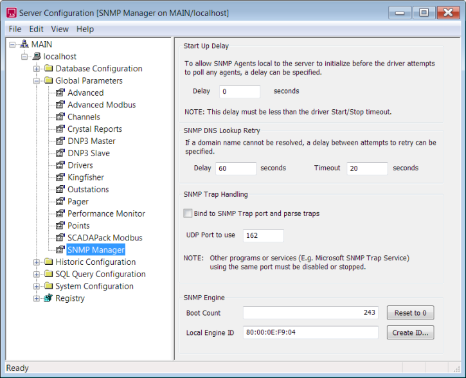Click the Crystal Reports tree icon

[x=60, y=129]
